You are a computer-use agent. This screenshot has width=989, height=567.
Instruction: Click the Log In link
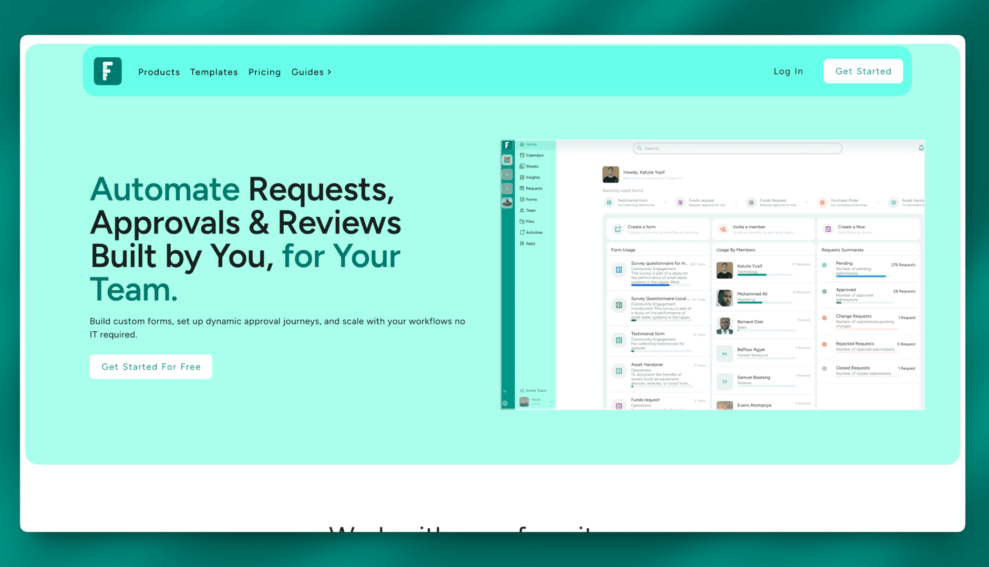click(788, 71)
